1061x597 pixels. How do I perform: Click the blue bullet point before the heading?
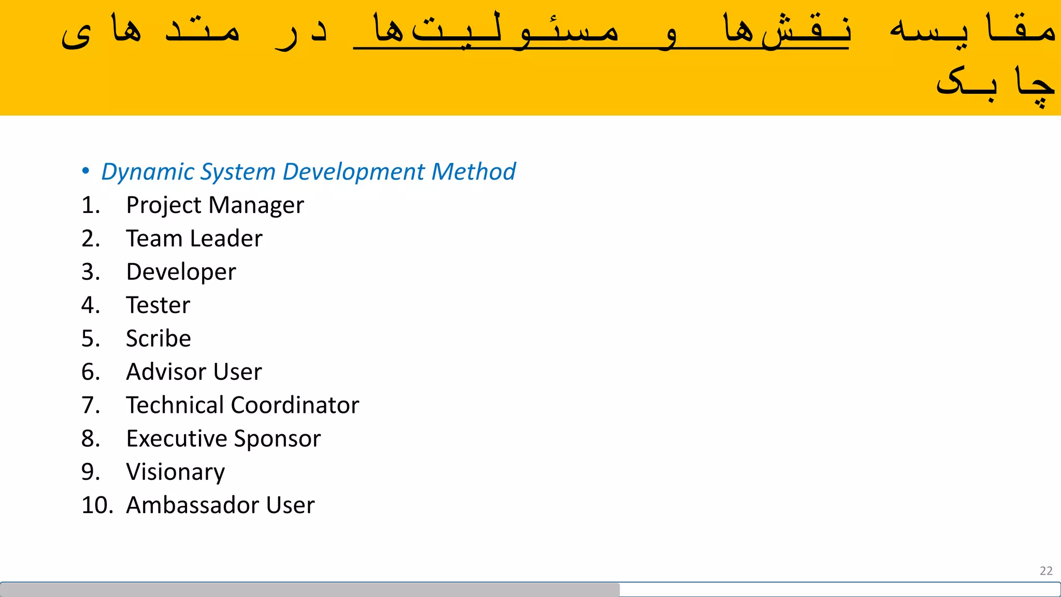click(x=86, y=171)
